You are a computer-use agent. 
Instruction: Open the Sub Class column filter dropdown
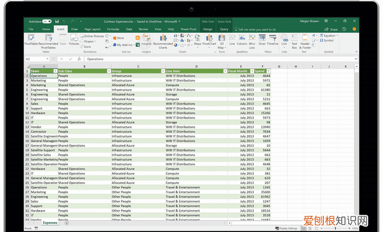pos(109,71)
